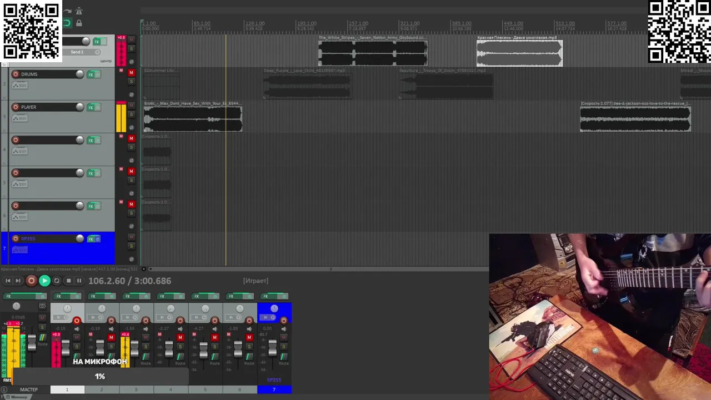Click the transport Record button
Image resolution: width=711 pixels, height=400 pixels.
pyautogui.click(x=32, y=281)
